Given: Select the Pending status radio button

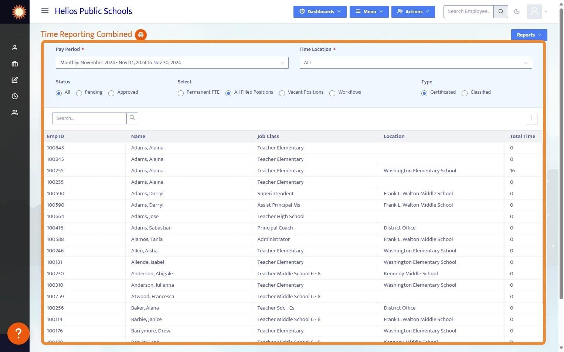Looking at the screenshot, I should click(x=79, y=93).
